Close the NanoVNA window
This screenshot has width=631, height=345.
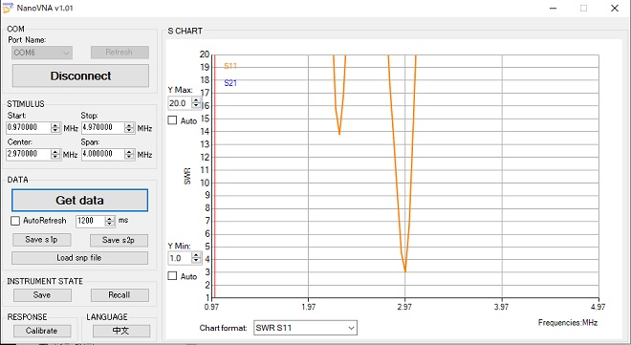click(615, 8)
